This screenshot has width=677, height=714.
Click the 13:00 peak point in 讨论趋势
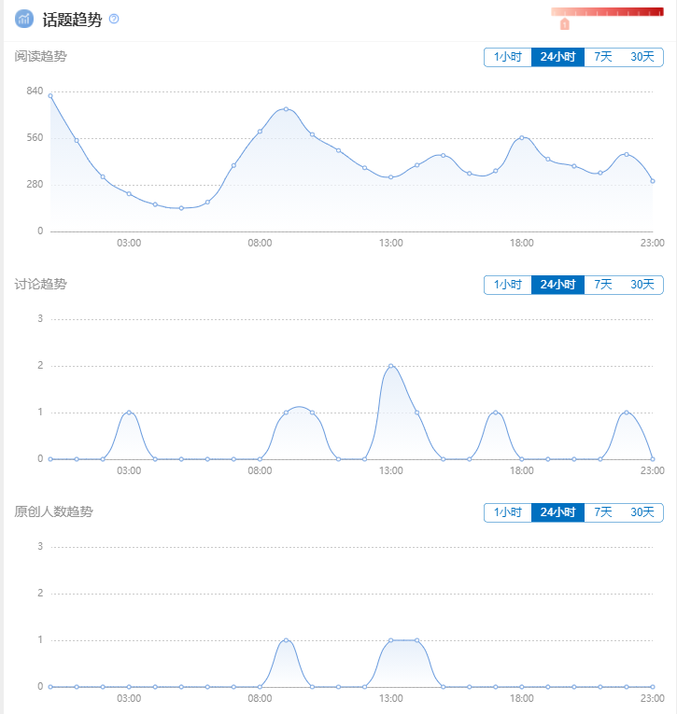(x=390, y=366)
